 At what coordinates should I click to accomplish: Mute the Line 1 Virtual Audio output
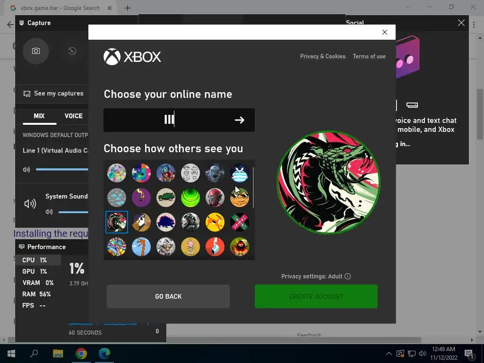pyautogui.click(x=26, y=170)
